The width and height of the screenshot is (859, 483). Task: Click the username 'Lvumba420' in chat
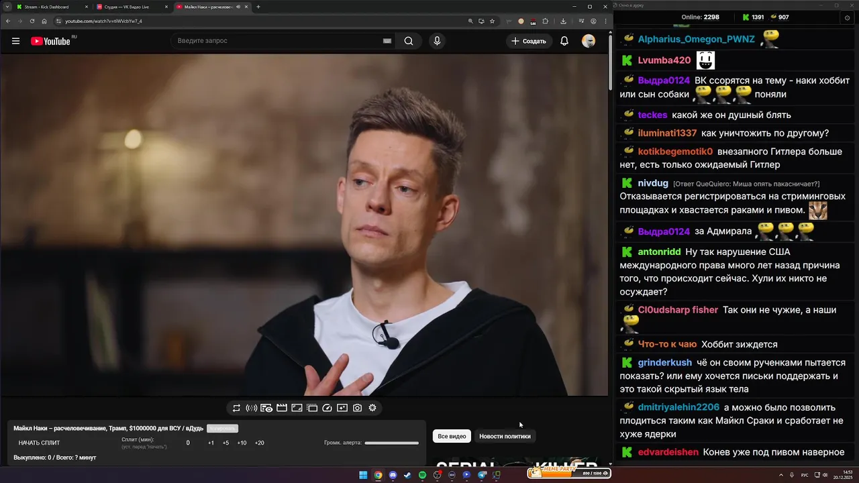(x=664, y=60)
